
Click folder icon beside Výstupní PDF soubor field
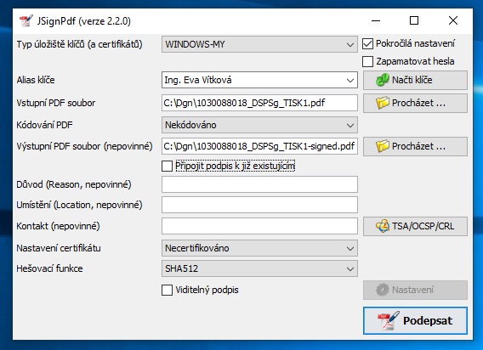pos(383,146)
